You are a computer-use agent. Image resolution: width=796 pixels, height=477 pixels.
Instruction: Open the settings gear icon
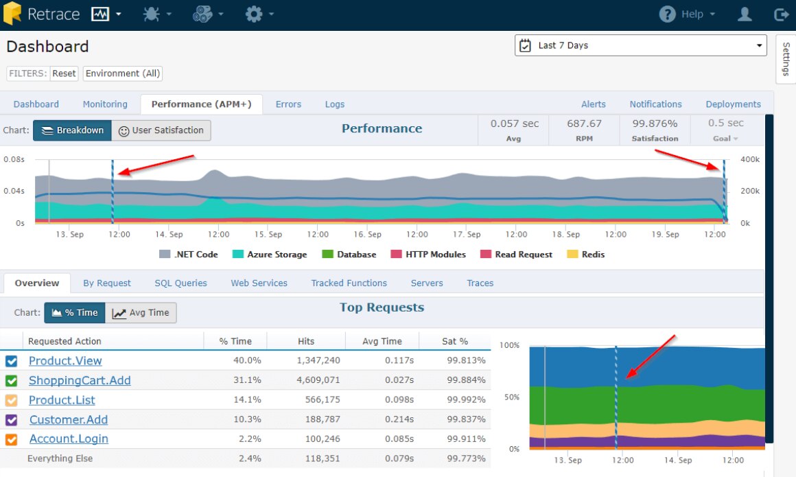253,13
